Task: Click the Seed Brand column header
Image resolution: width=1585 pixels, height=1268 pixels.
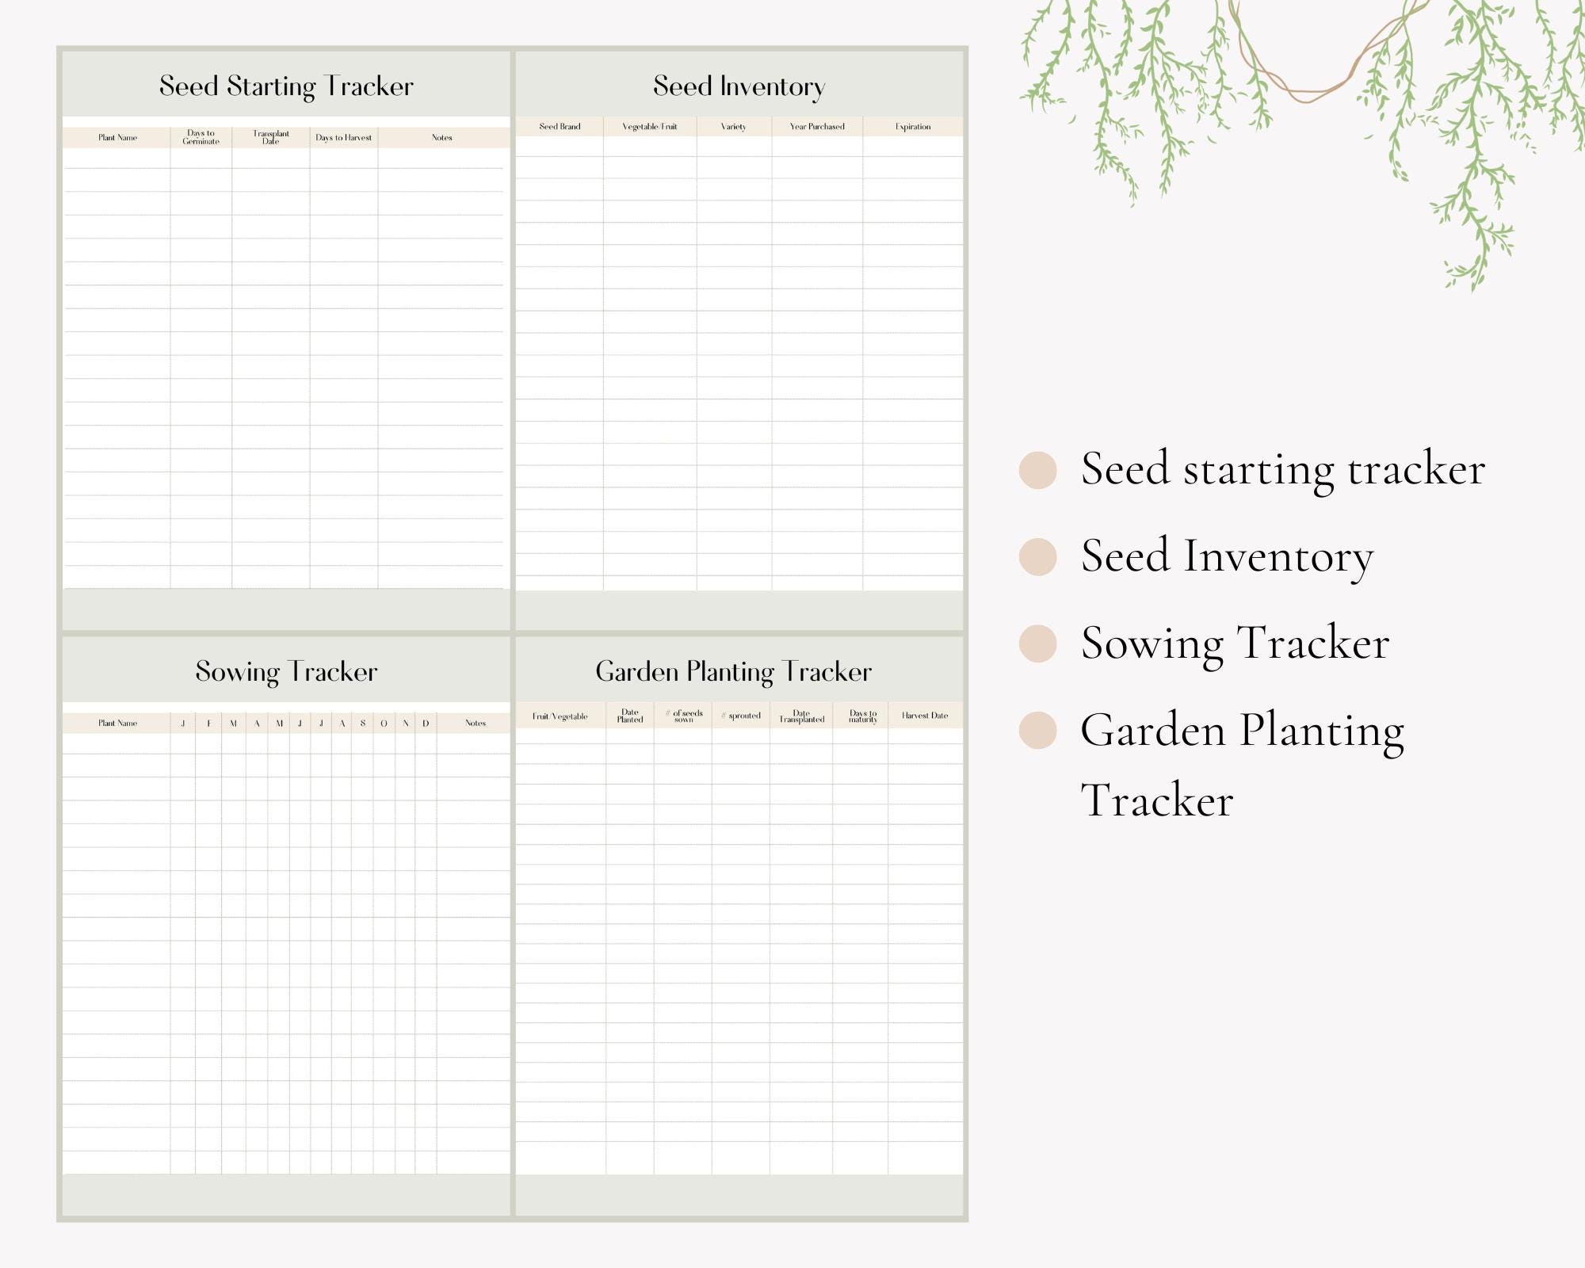Action: pyautogui.click(x=560, y=127)
